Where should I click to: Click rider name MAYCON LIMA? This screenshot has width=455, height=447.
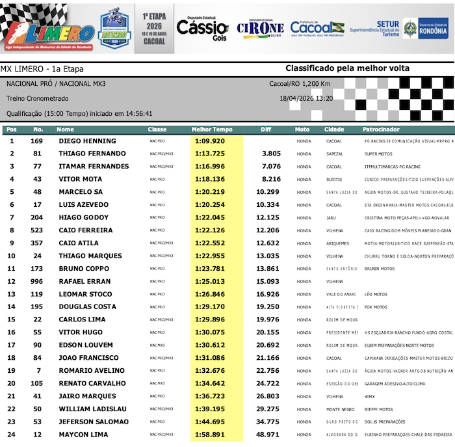pos(84,435)
